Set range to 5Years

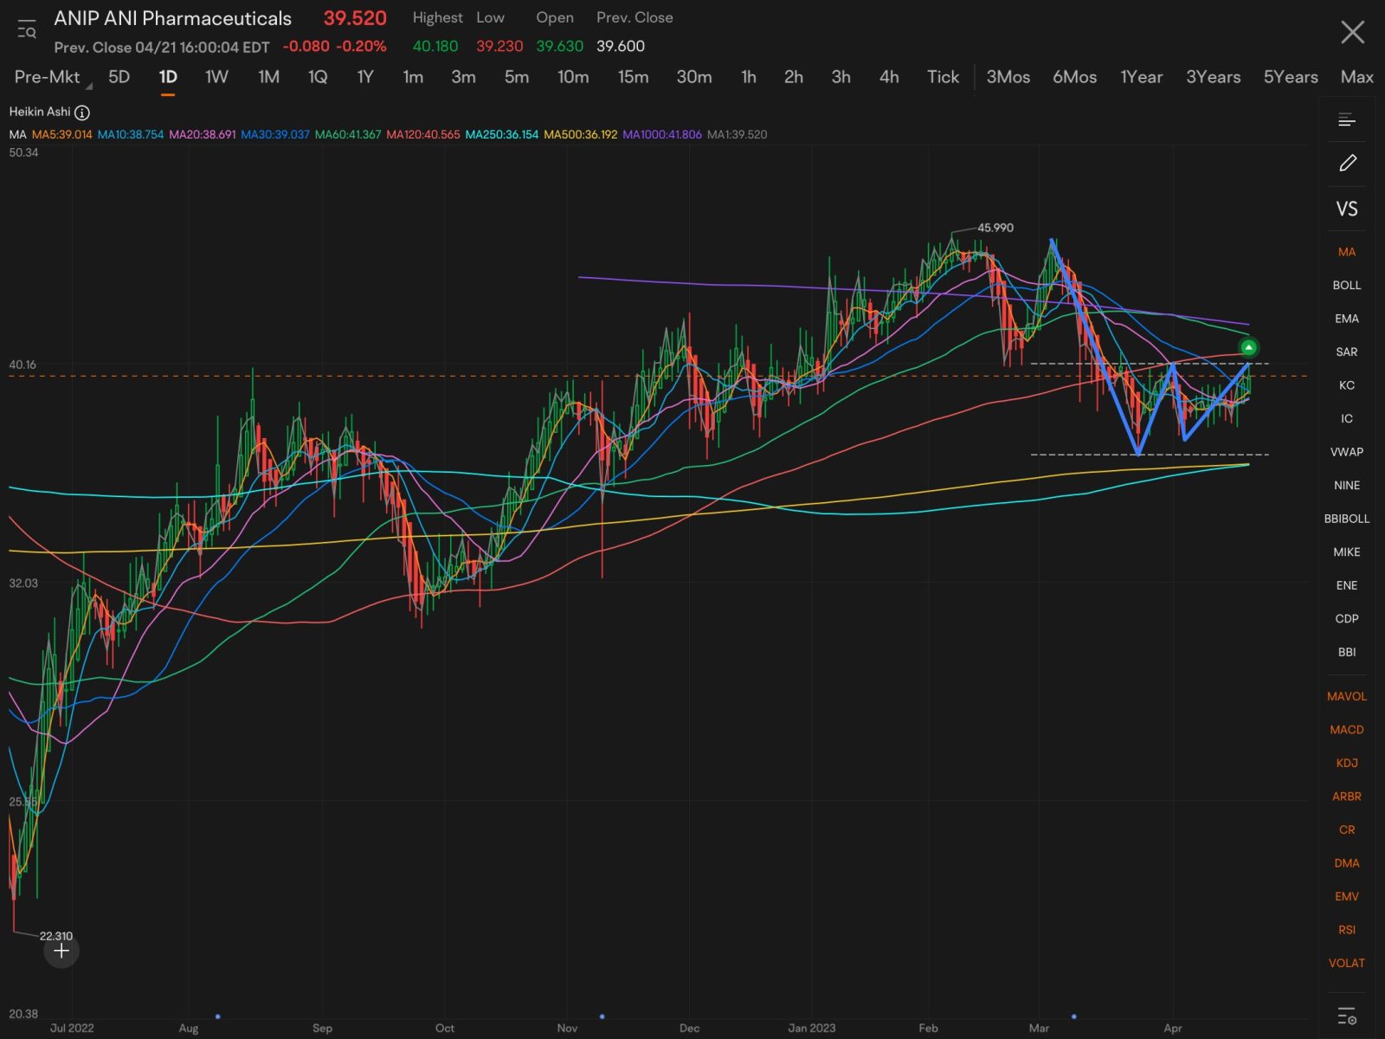click(x=1291, y=77)
